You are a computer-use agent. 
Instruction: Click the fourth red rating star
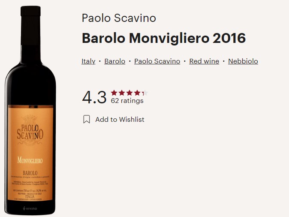click(137, 93)
